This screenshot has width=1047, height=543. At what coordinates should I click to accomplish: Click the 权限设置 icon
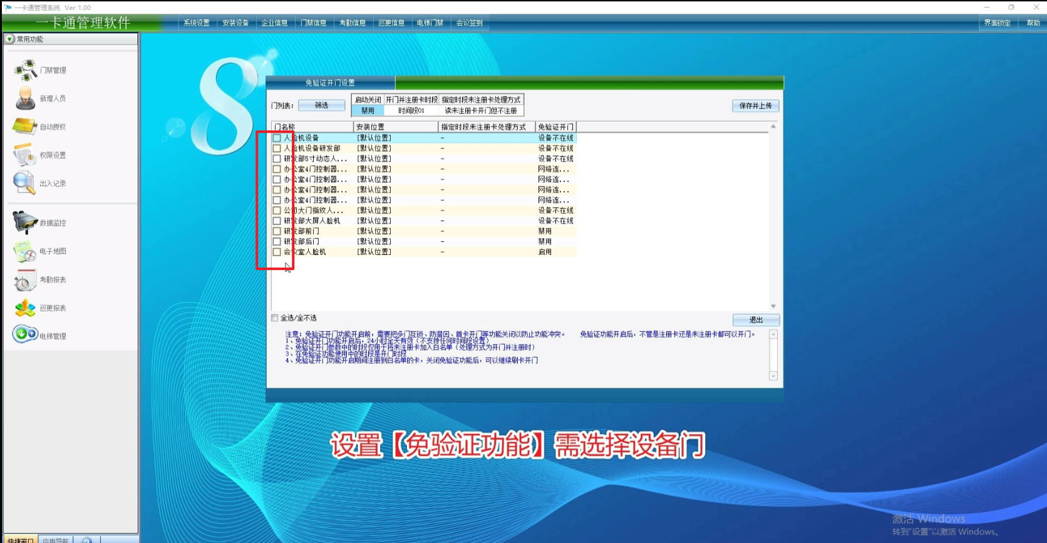click(25, 155)
